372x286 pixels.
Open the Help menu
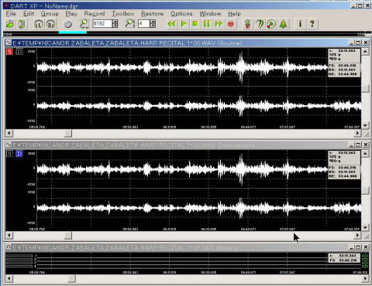[x=234, y=14]
